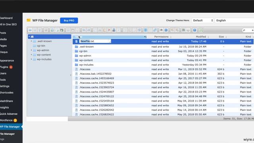This screenshot has width=254, height=143.
Task: Open Shortcodes in the sidebar
Action: coord(7,93)
